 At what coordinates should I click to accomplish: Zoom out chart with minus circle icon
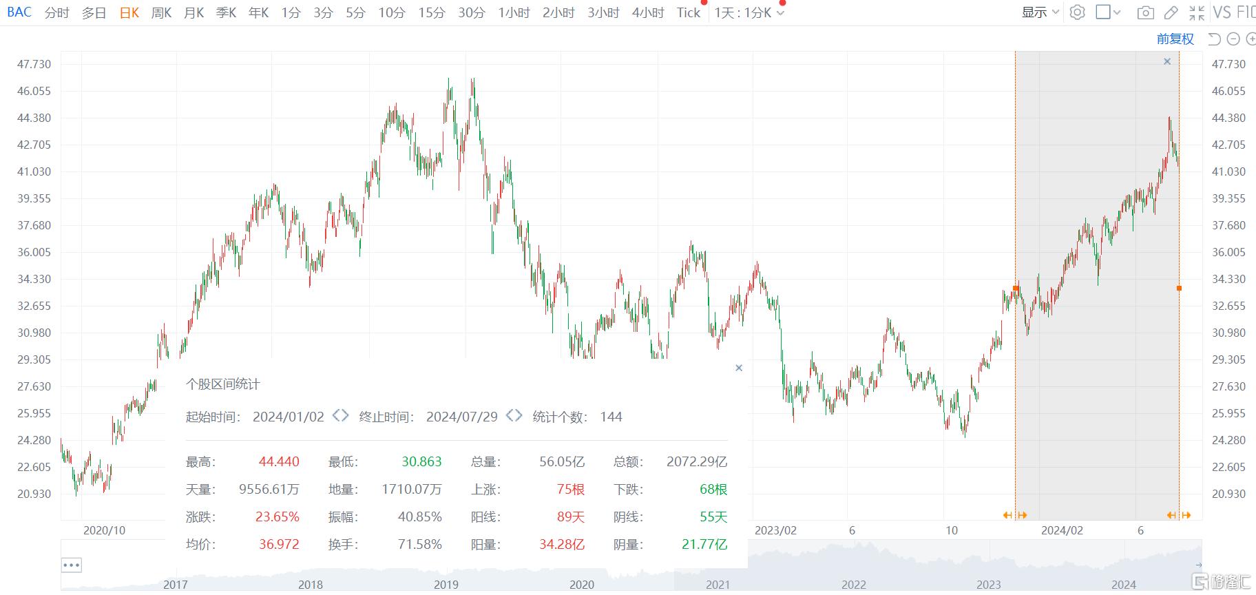(1233, 39)
